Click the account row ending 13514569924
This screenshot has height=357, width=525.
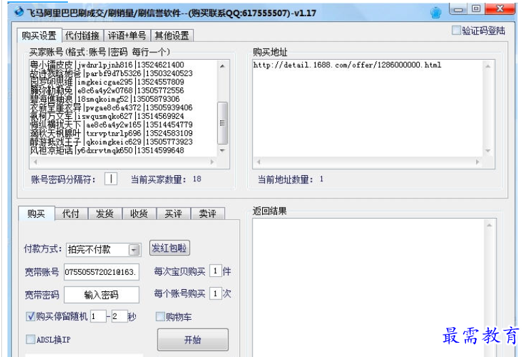[107, 117]
